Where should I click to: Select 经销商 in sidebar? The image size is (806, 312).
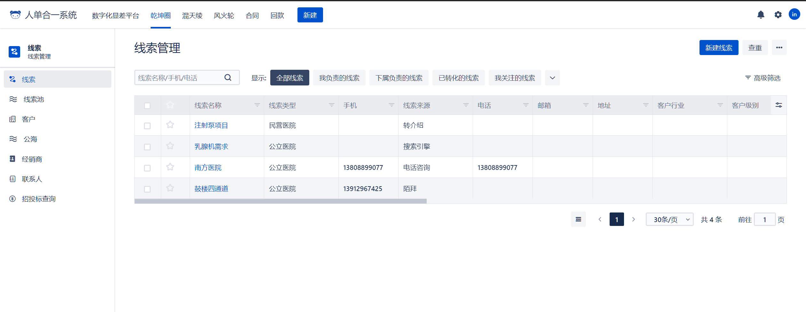click(58, 159)
